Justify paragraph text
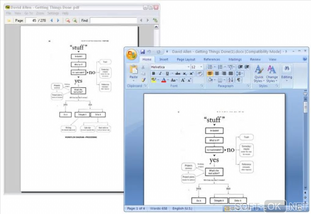This screenshot has height=214, width=311. tap(231, 73)
